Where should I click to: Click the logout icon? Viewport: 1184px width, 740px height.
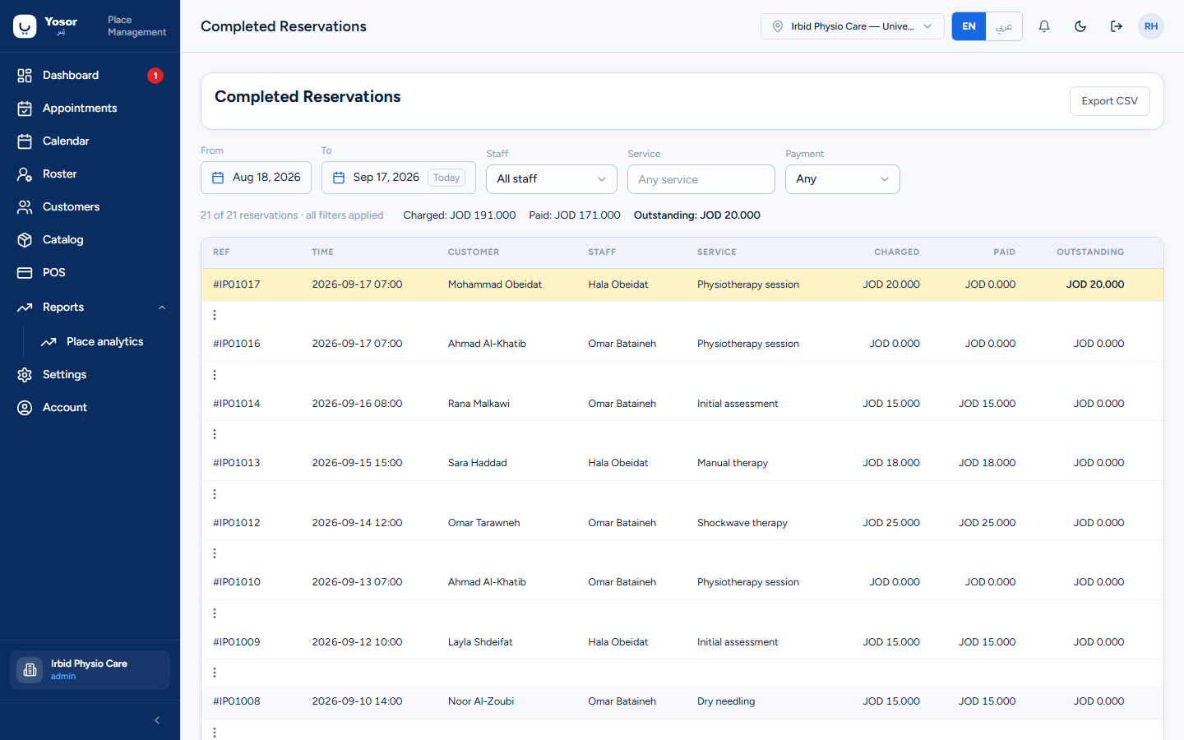pos(1117,26)
